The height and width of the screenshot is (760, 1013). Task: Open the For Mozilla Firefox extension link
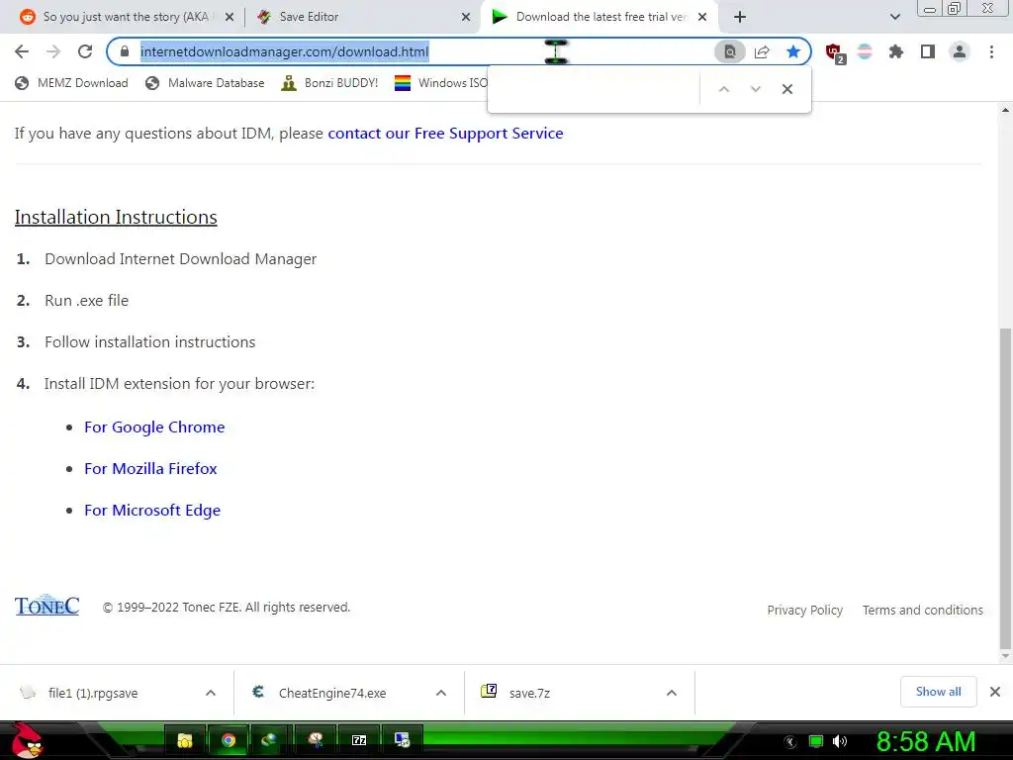[x=150, y=468]
